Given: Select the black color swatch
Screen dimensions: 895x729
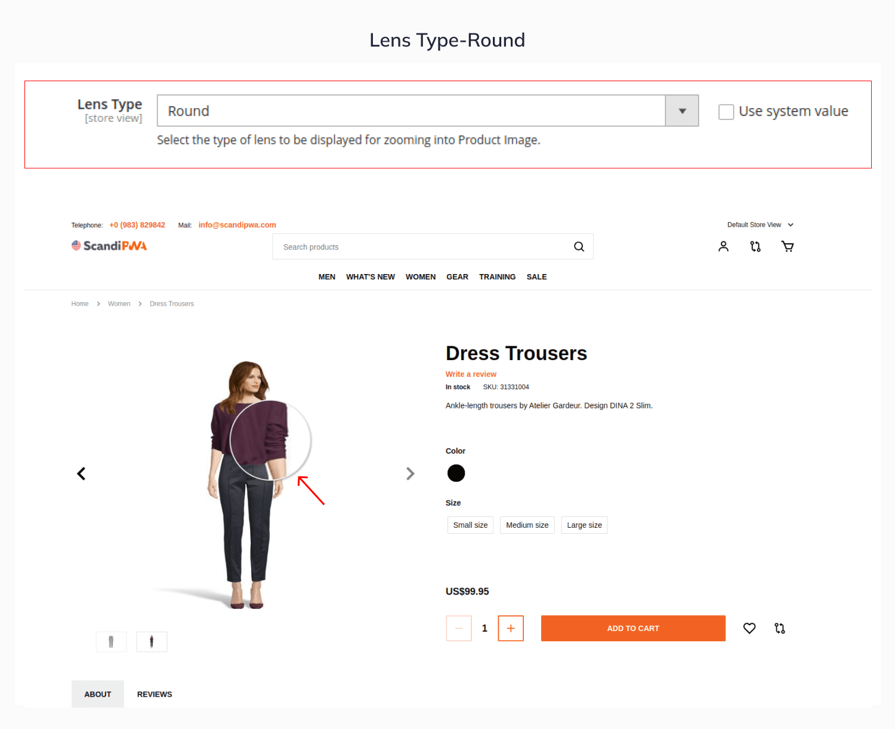Looking at the screenshot, I should [456, 473].
